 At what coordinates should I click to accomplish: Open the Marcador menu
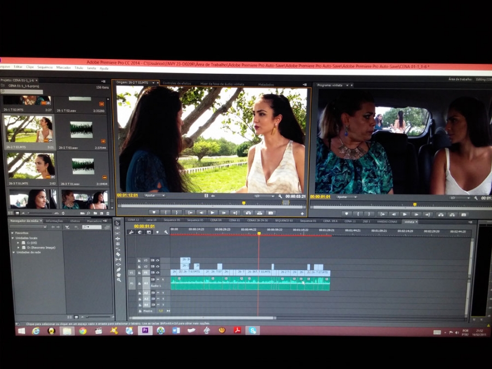(63, 67)
